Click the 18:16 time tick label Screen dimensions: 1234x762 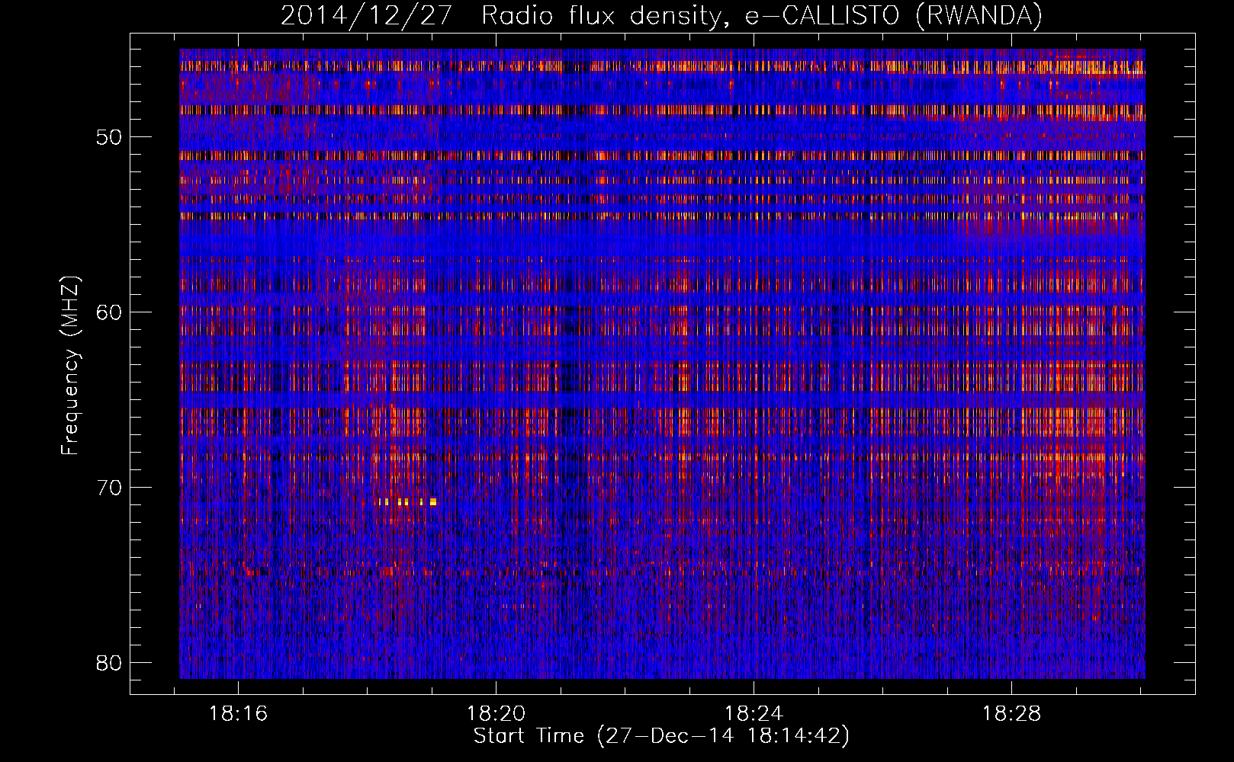click(x=239, y=714)
